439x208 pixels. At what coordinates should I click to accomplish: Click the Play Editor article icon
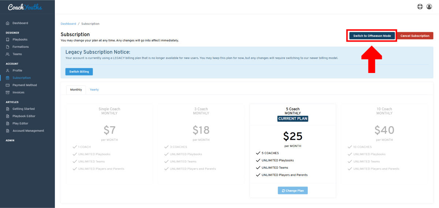tap(8, 123)
